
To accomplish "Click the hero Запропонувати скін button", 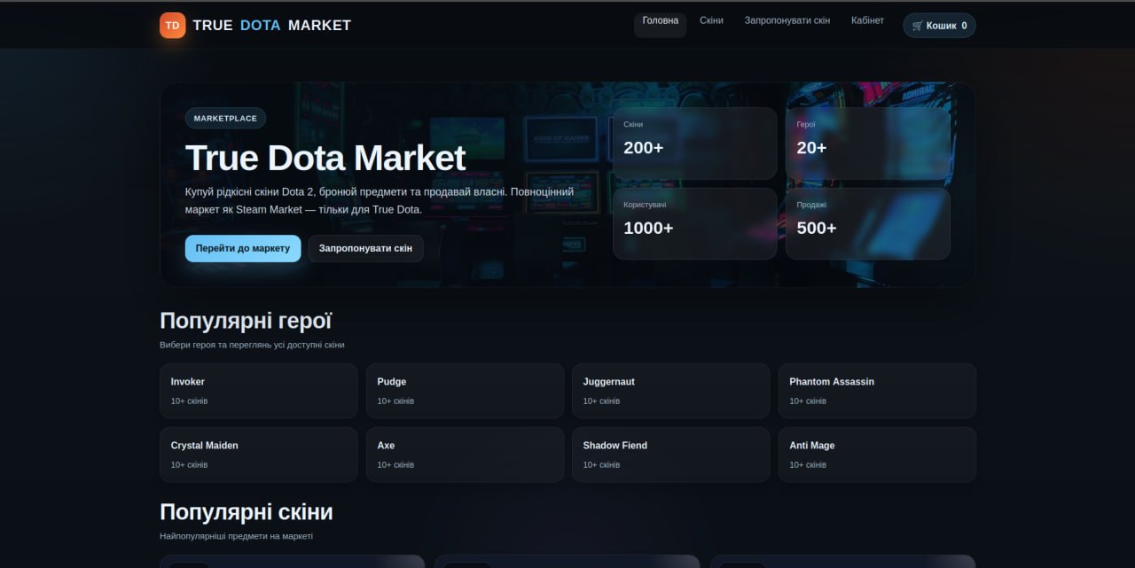I will tap(365, 248).
